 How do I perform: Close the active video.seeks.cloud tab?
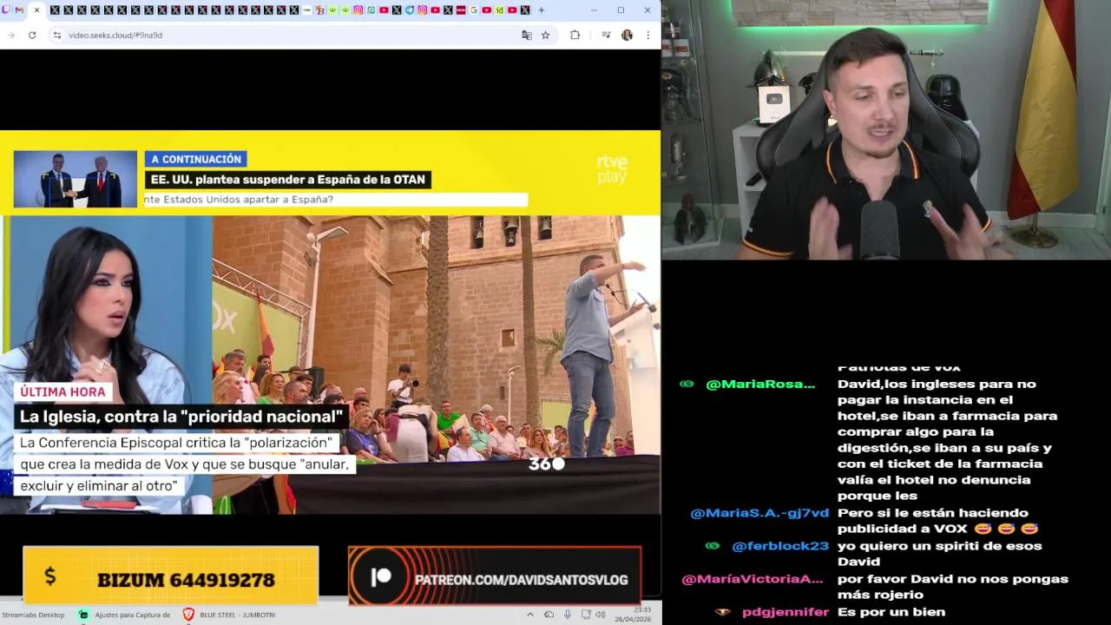[x=36, y=10]
